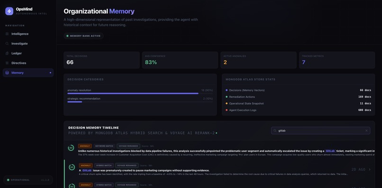
Task: Click the Anomaly tag on the keyword match entry
Action: (x=85, y=146)
